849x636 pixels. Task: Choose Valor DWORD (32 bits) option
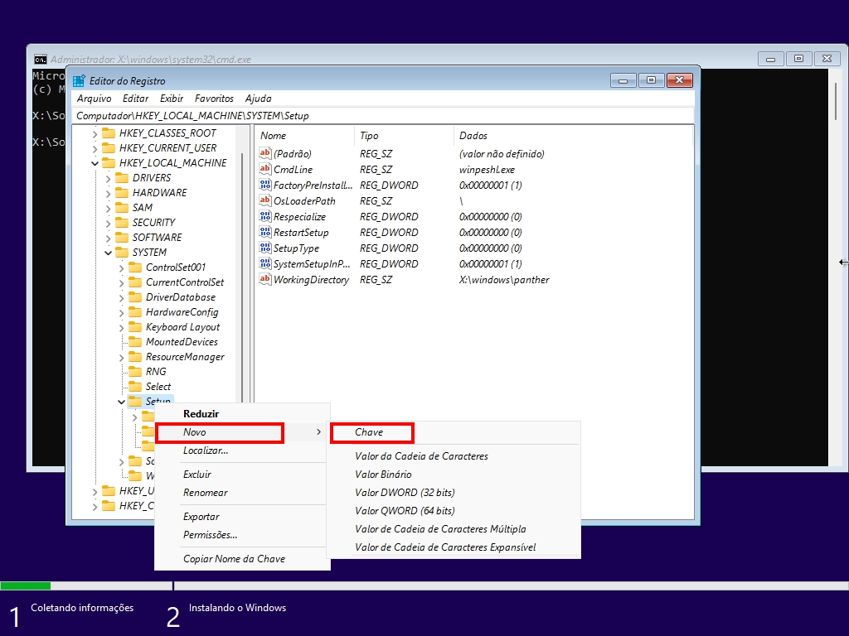click(454, 493)
